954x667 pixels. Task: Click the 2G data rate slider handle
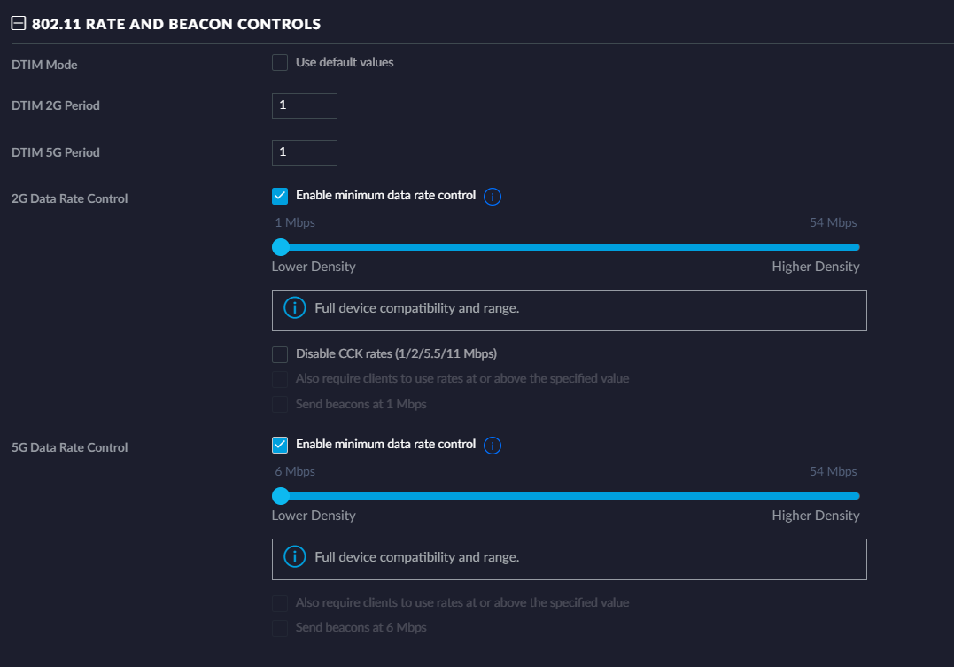point(281,247)
